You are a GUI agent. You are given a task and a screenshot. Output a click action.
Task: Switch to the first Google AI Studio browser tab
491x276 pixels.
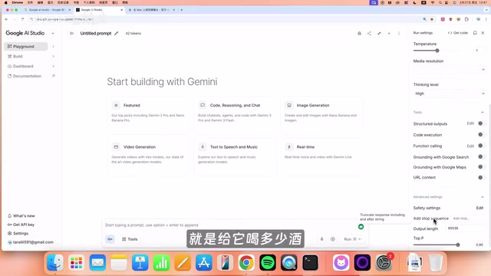click(x=47, y=10)
